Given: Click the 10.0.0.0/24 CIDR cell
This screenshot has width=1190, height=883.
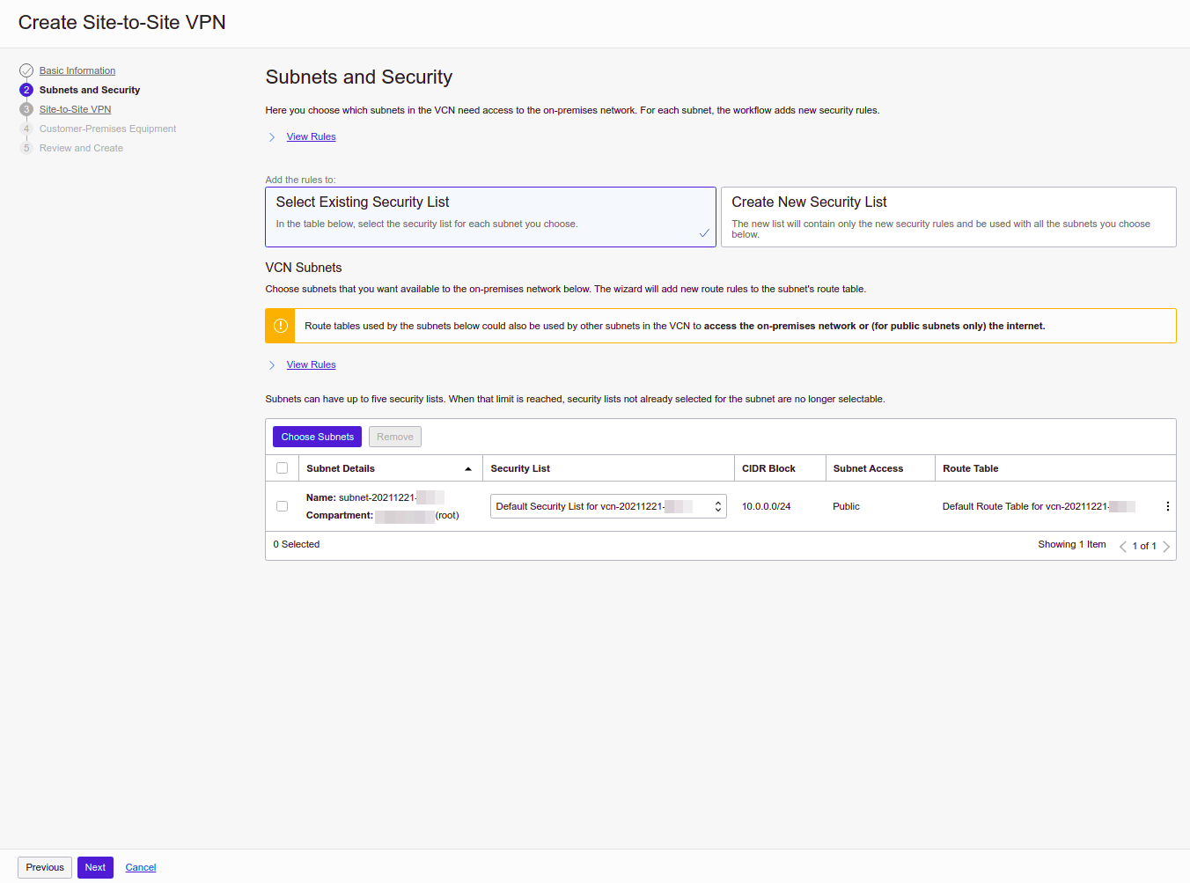Looking at the screenshot, I should click(x=766, y=506).
